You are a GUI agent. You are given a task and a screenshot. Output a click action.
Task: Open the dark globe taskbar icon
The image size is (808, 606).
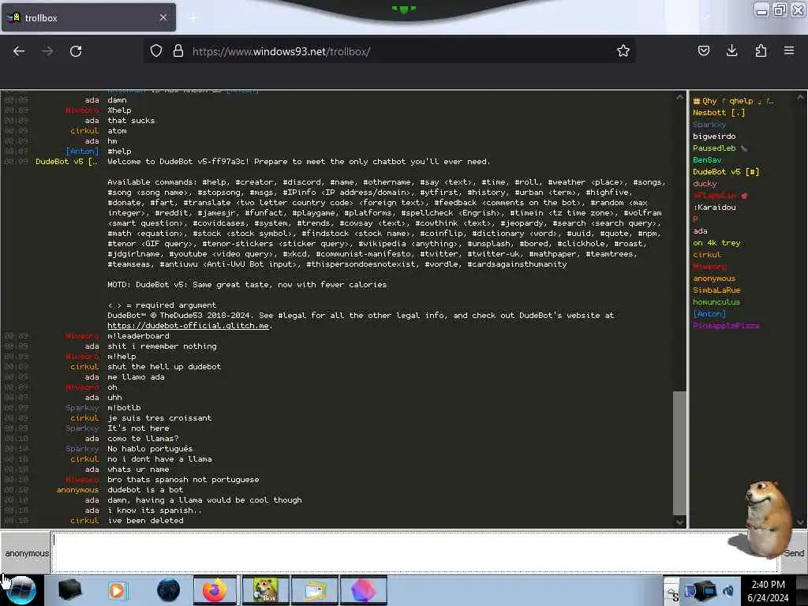click(x=169, y=590)
